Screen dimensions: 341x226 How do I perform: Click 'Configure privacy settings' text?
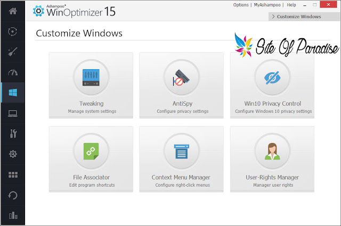click(183, 111)
